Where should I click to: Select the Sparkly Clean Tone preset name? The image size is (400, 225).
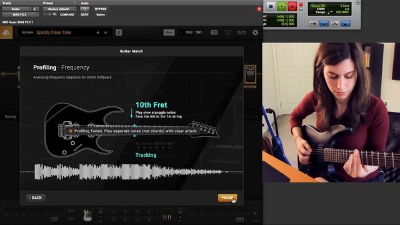(x=54, y=32)
